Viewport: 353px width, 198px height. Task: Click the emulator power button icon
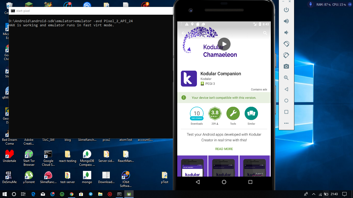click(x=286, y=10)
